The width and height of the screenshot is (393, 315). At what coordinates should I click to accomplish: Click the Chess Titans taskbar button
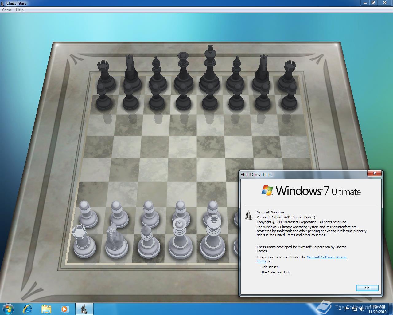(x=84, y=309)
